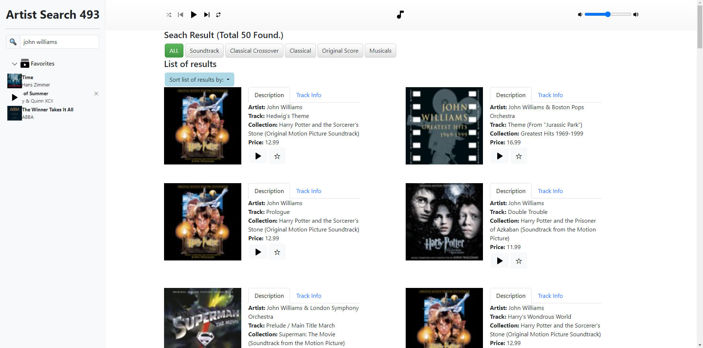The height and width of the screenshot is (348, 703).
Task: Open Description for Harry's Wondrous World
Action: pos(511,296)
